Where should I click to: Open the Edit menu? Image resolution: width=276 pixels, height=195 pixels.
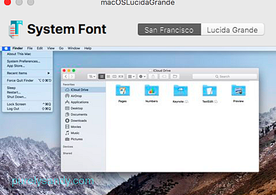40,48
